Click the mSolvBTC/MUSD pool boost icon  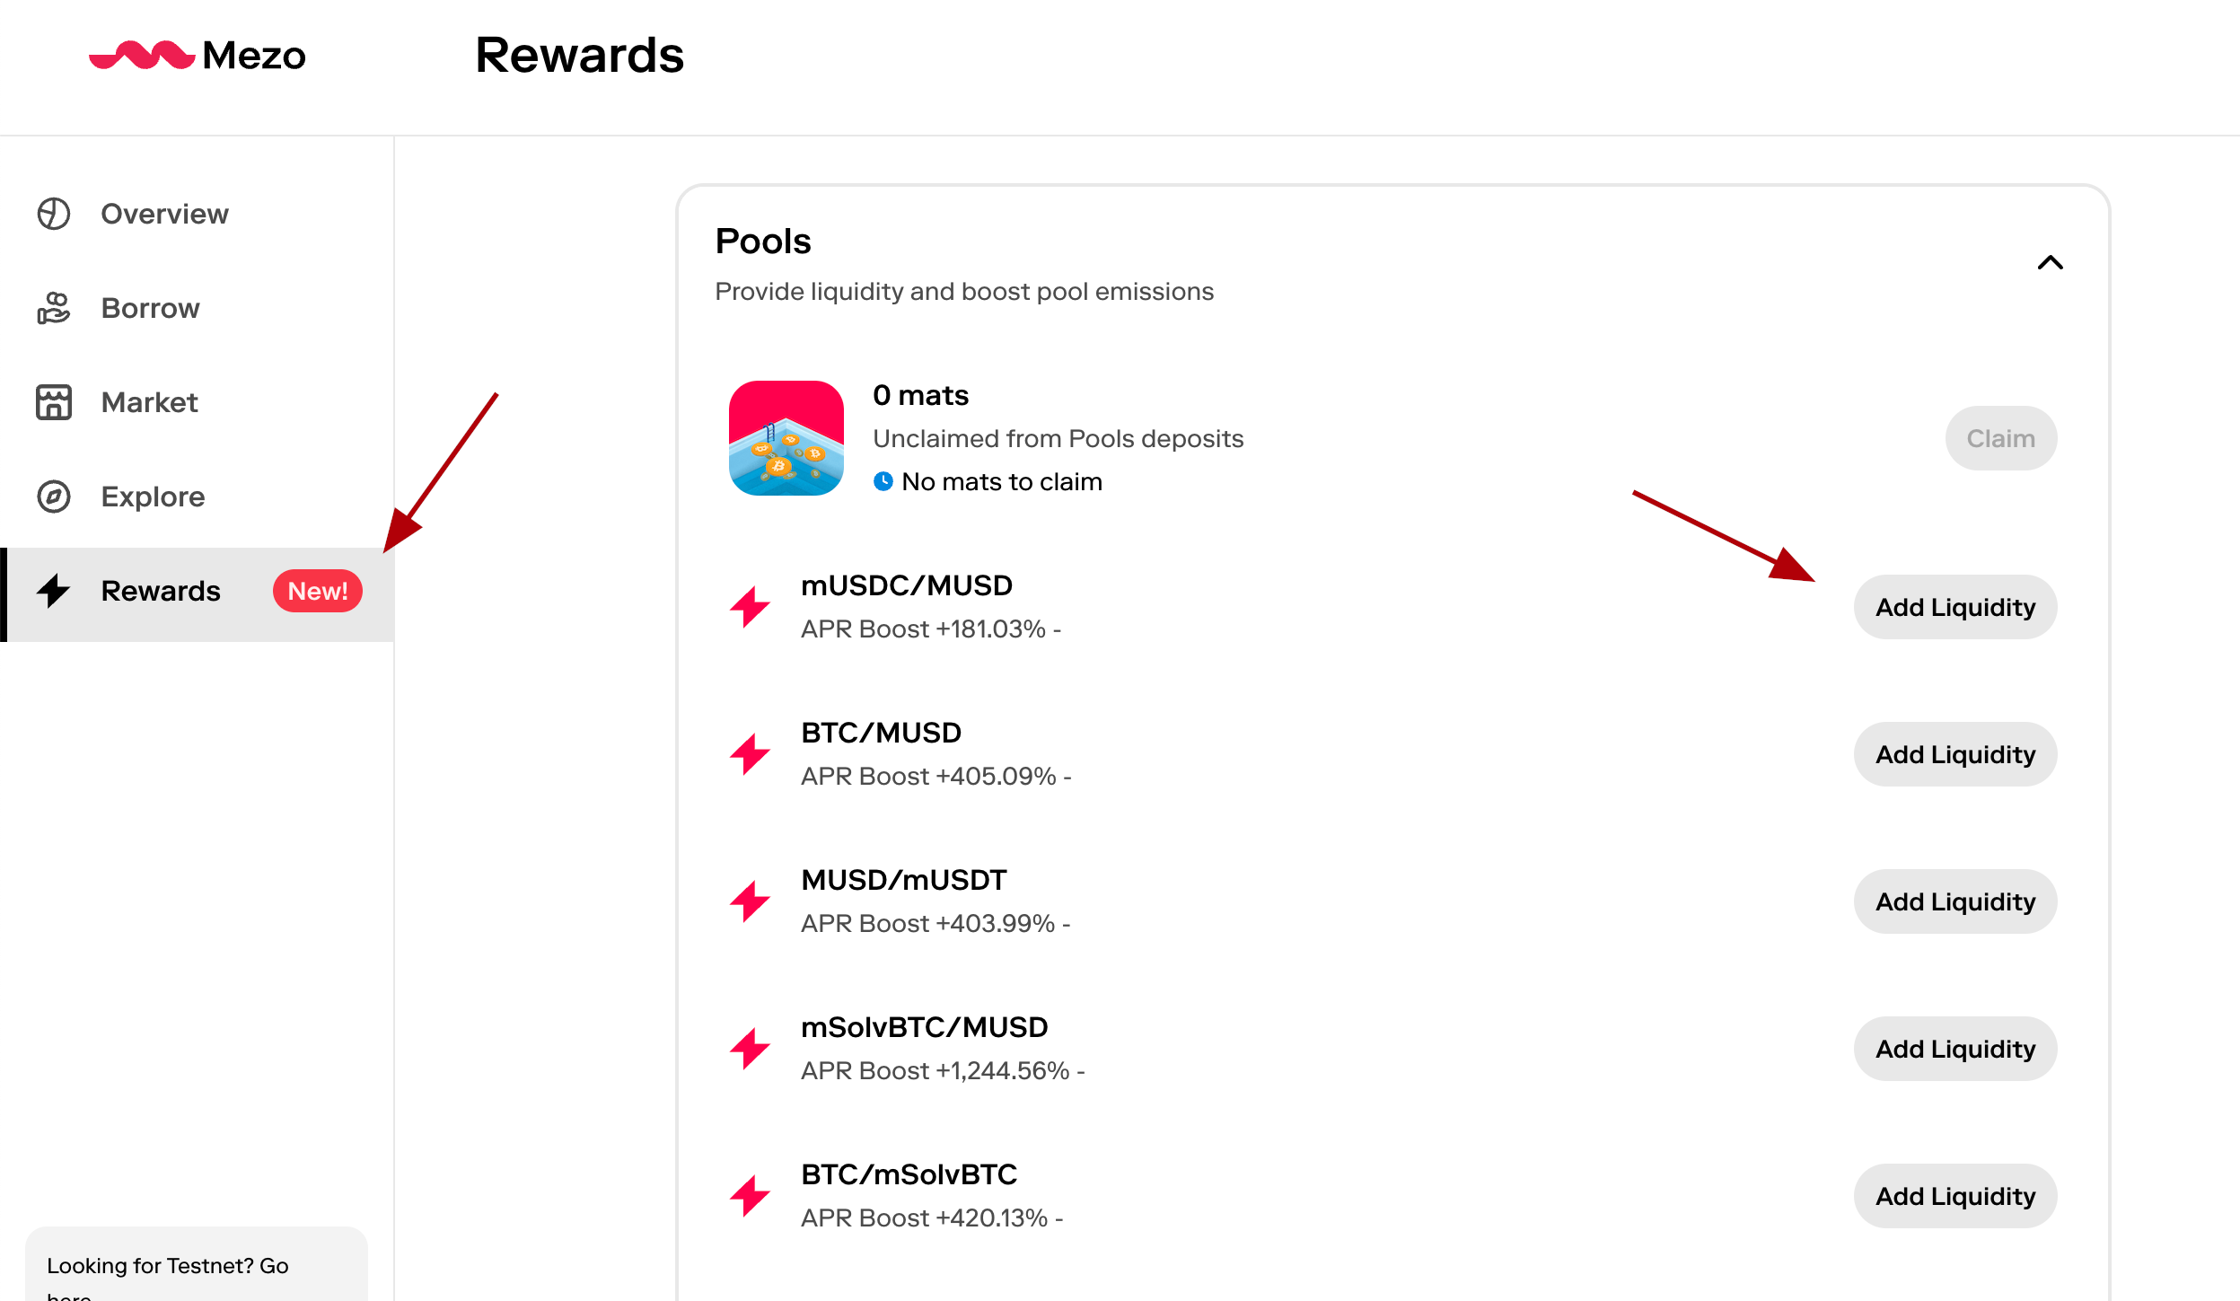pyautogui.click(x=750, y=1049)
